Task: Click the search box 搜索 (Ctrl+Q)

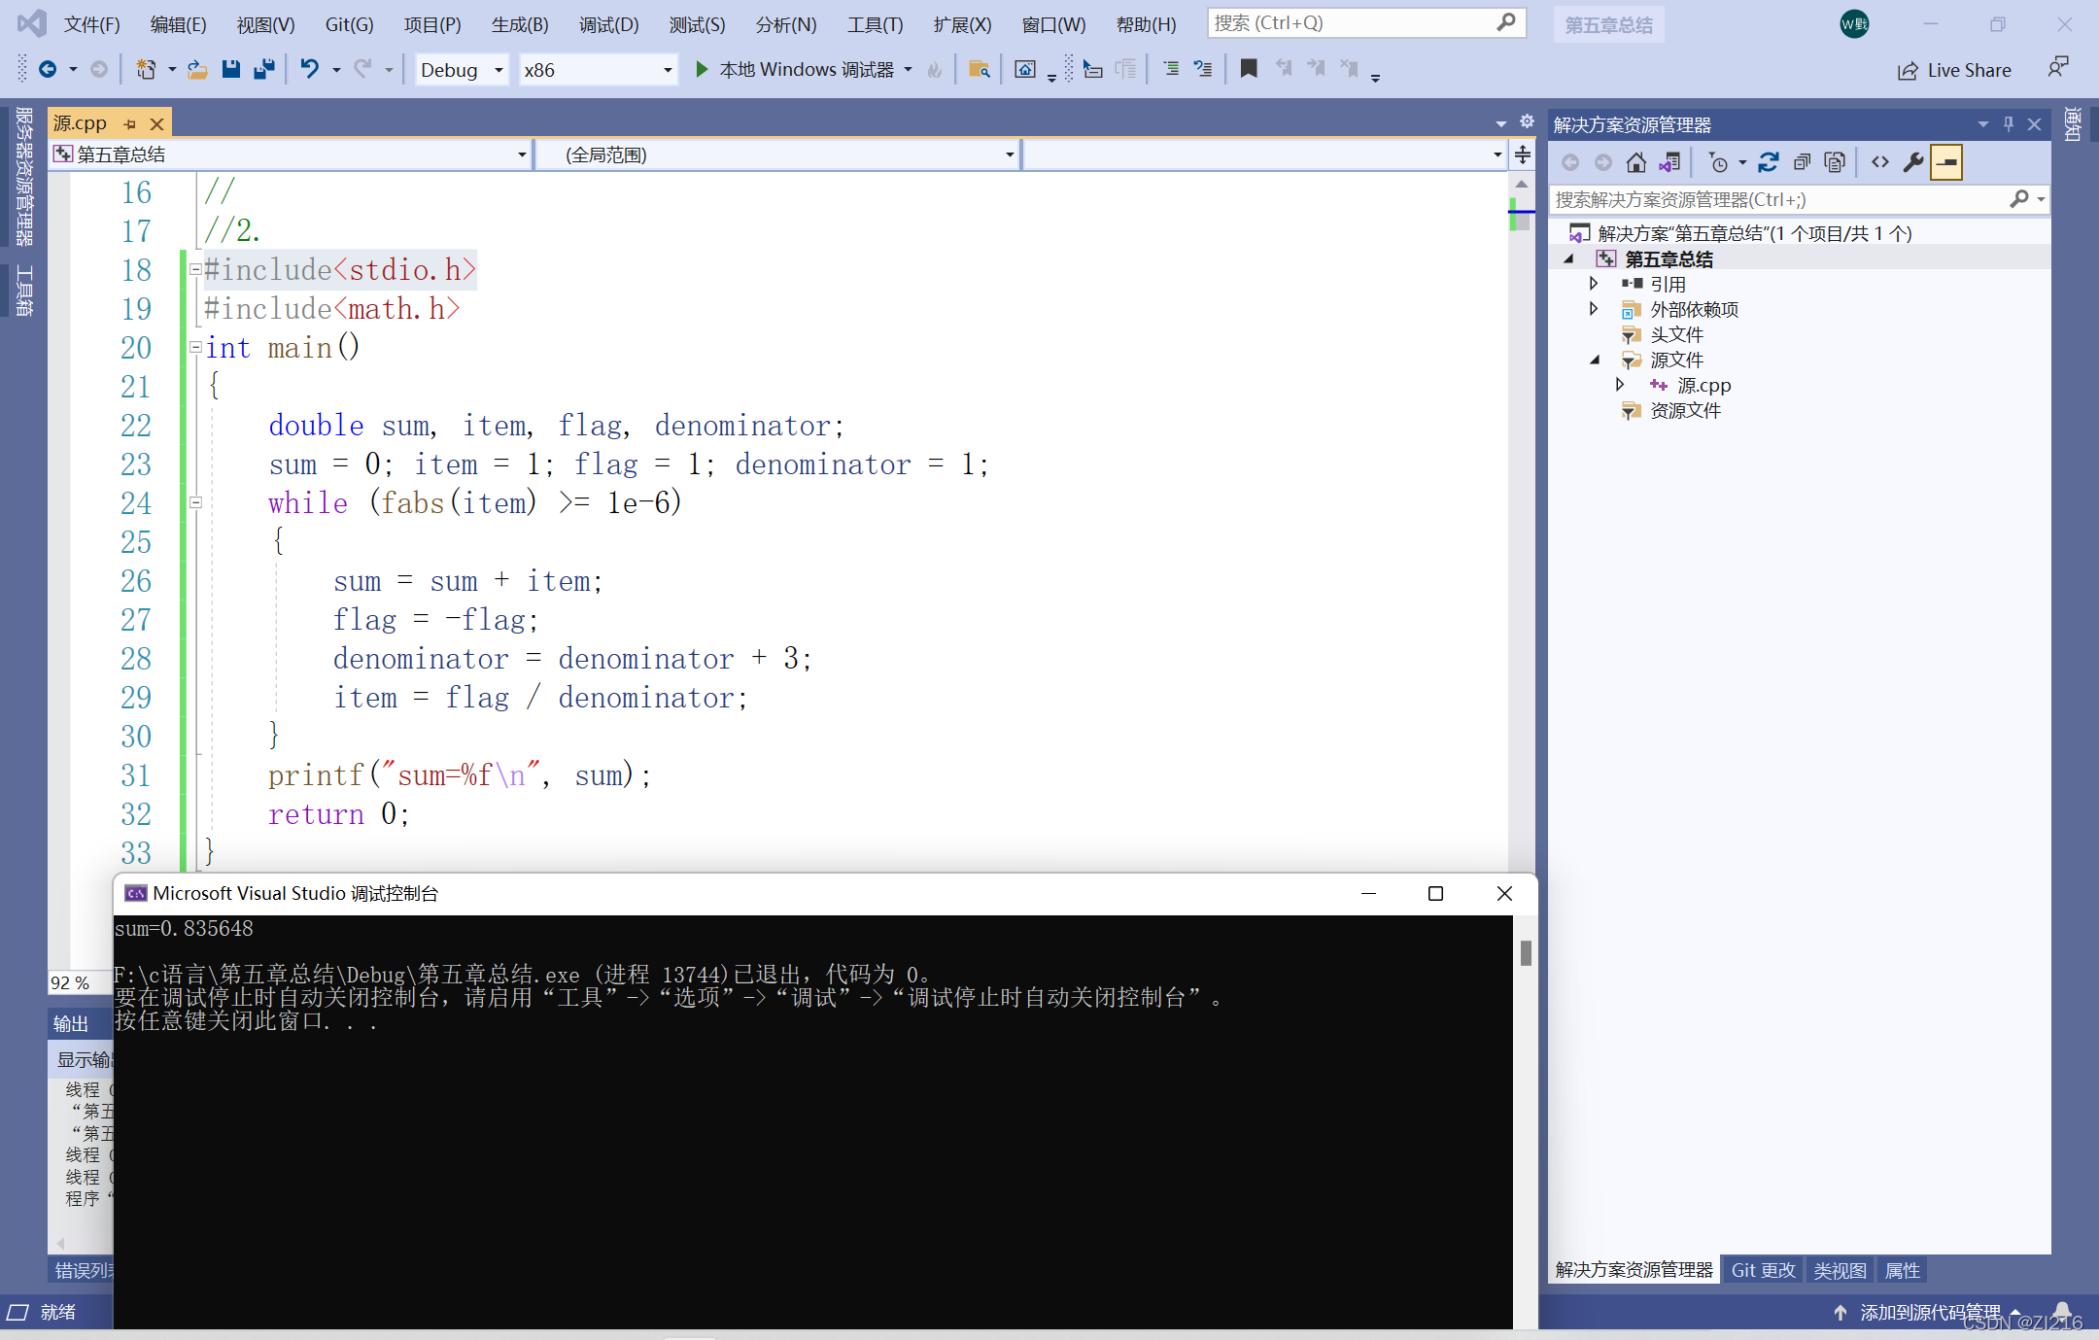Action: pos(1366,22)
